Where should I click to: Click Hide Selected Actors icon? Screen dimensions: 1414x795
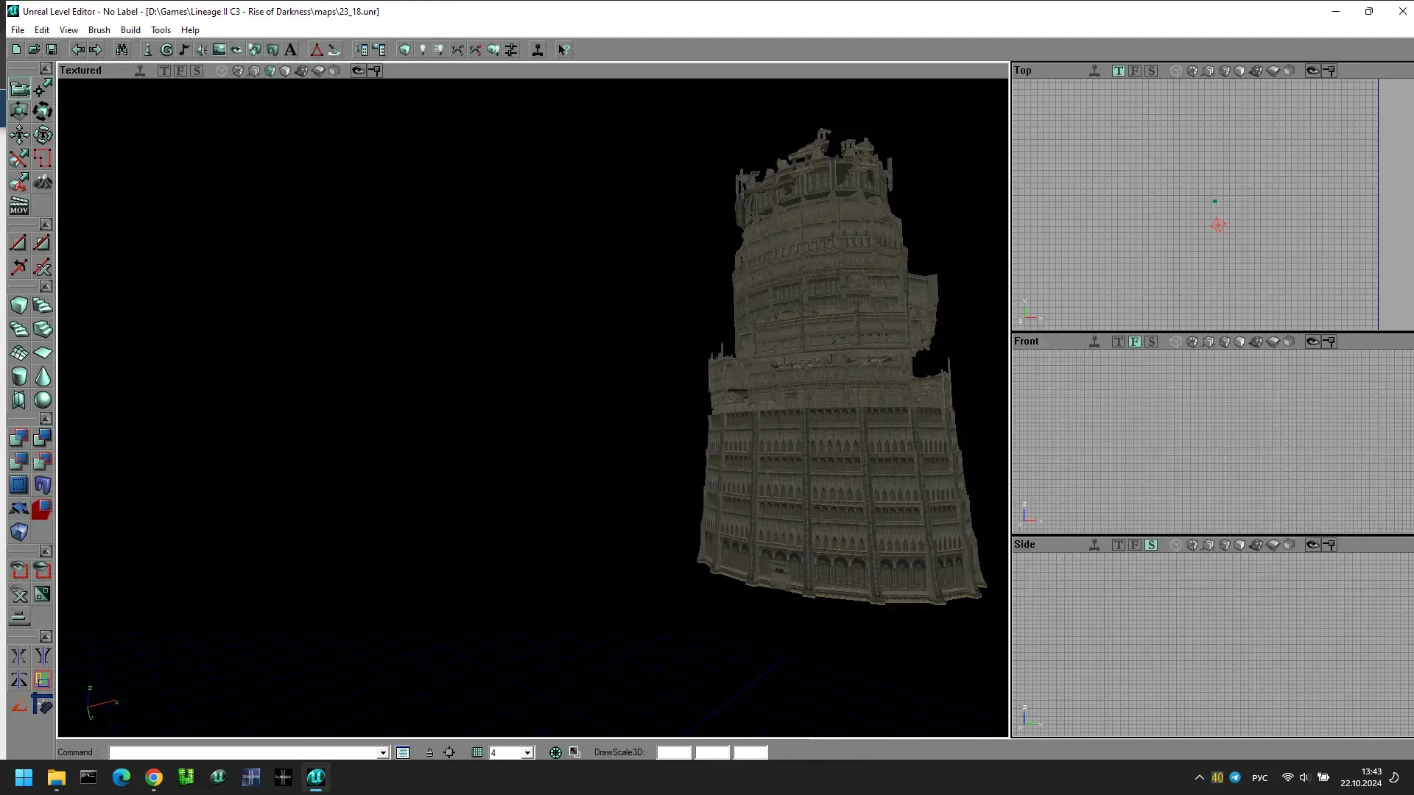43,570
